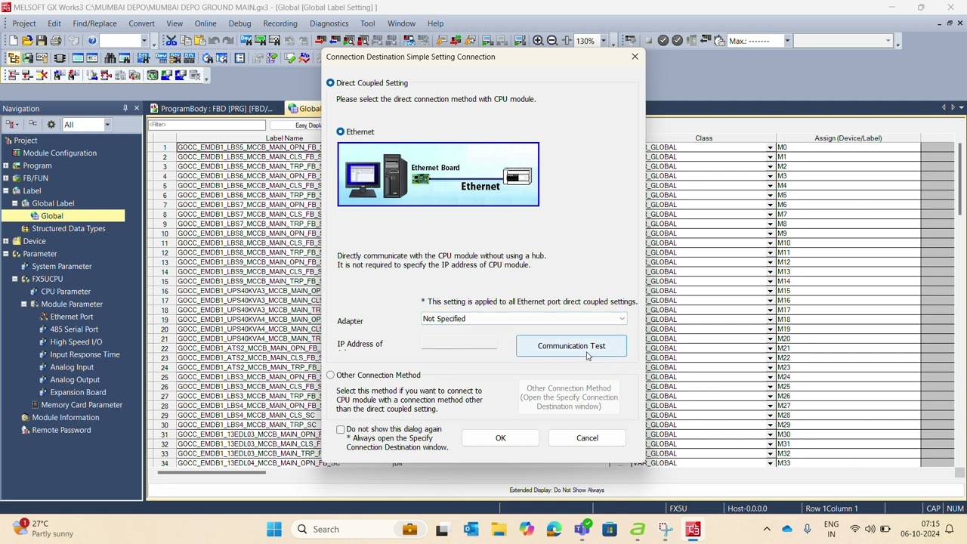The width and height of the screenshot is (967, 544).
Task: Select CPU Parameter in tree
Action: pos(66,292)
